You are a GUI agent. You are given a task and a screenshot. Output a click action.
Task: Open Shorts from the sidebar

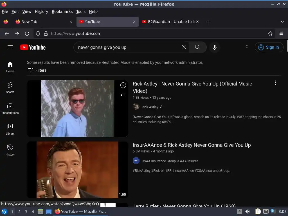(10, 88)
